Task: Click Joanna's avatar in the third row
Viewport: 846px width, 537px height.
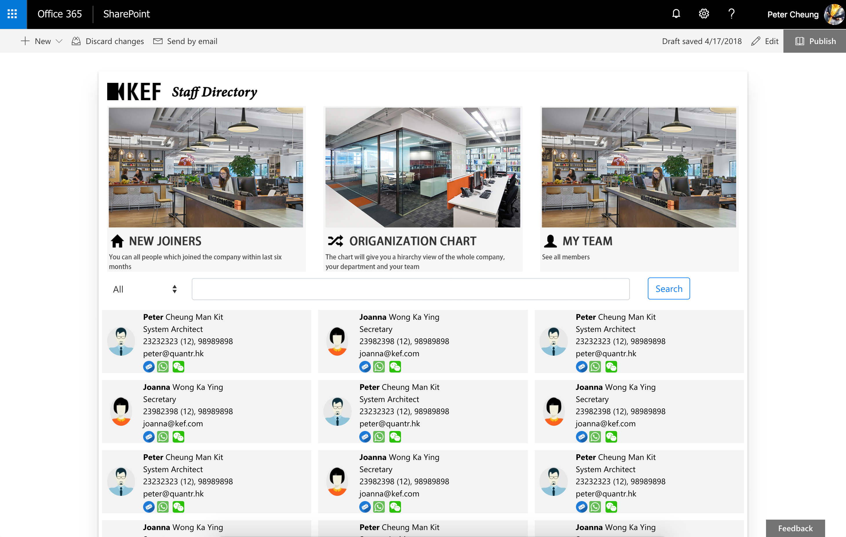Action: point(337,481)
